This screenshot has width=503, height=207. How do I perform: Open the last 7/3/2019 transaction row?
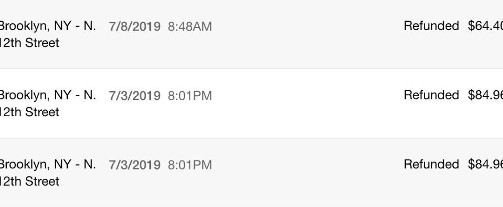(251, 173)
